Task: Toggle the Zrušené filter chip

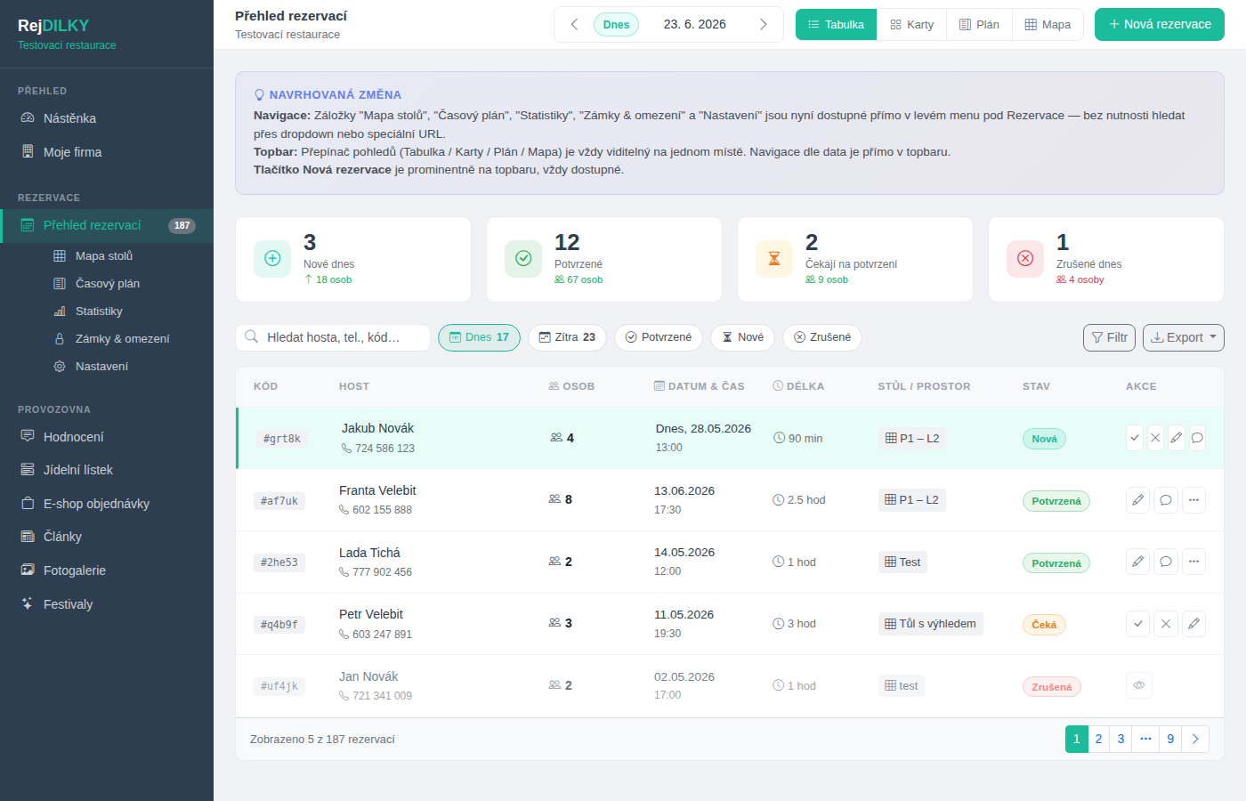Action: (x=822, y=337)
